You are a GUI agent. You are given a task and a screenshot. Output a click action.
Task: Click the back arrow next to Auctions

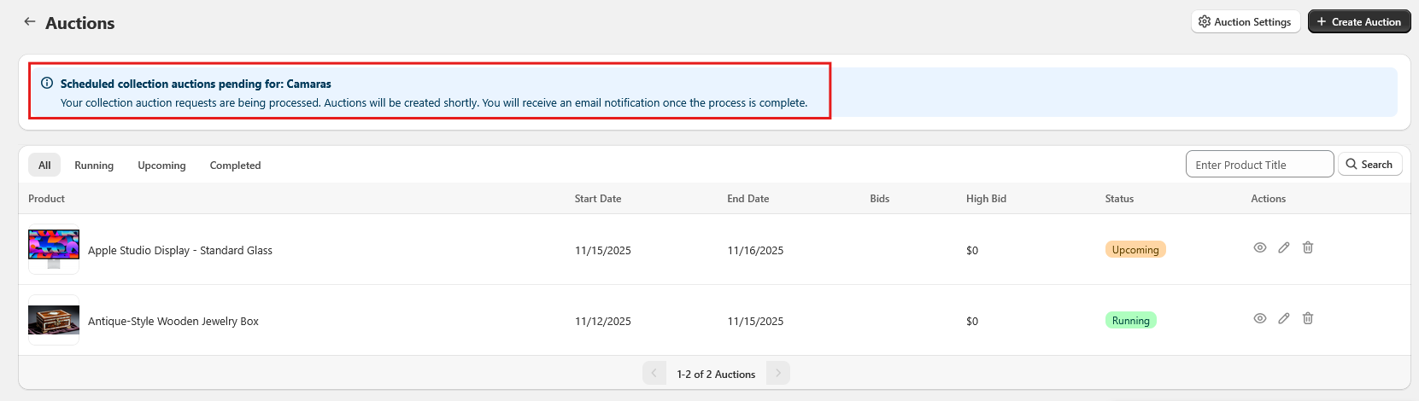point(30,22)
